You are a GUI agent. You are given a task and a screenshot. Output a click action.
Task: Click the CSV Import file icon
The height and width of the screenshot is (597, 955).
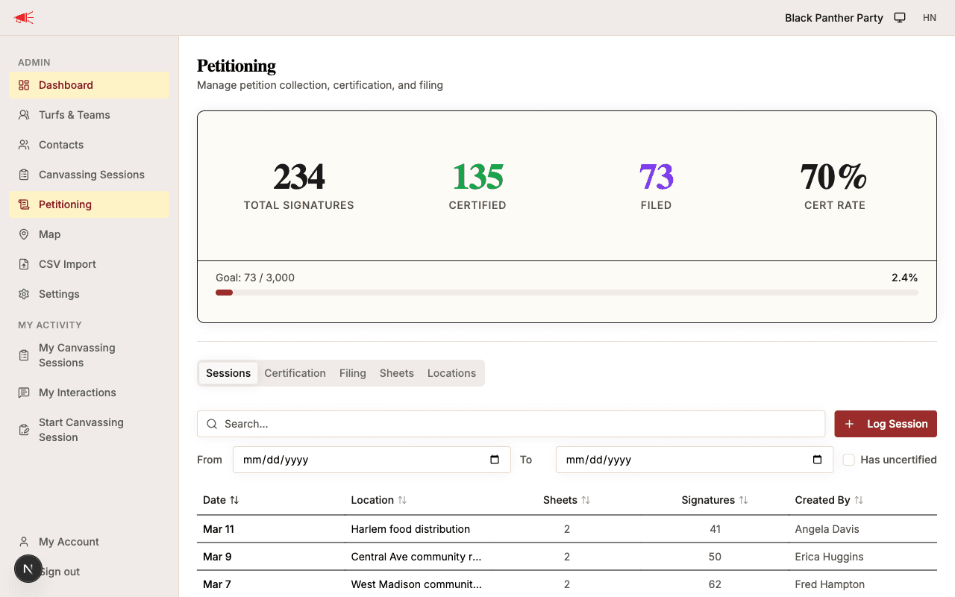[x=24, y=264]
